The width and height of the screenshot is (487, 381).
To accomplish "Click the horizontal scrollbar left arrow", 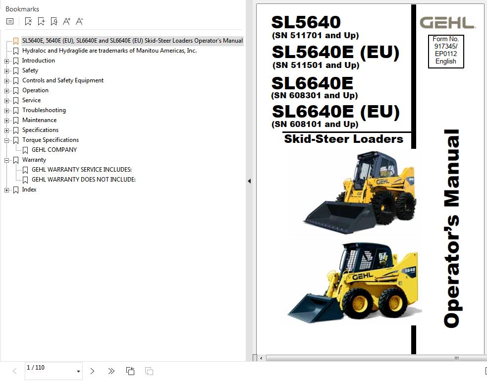I will [261, 358].
